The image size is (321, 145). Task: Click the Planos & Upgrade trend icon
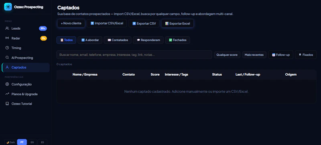7,94
